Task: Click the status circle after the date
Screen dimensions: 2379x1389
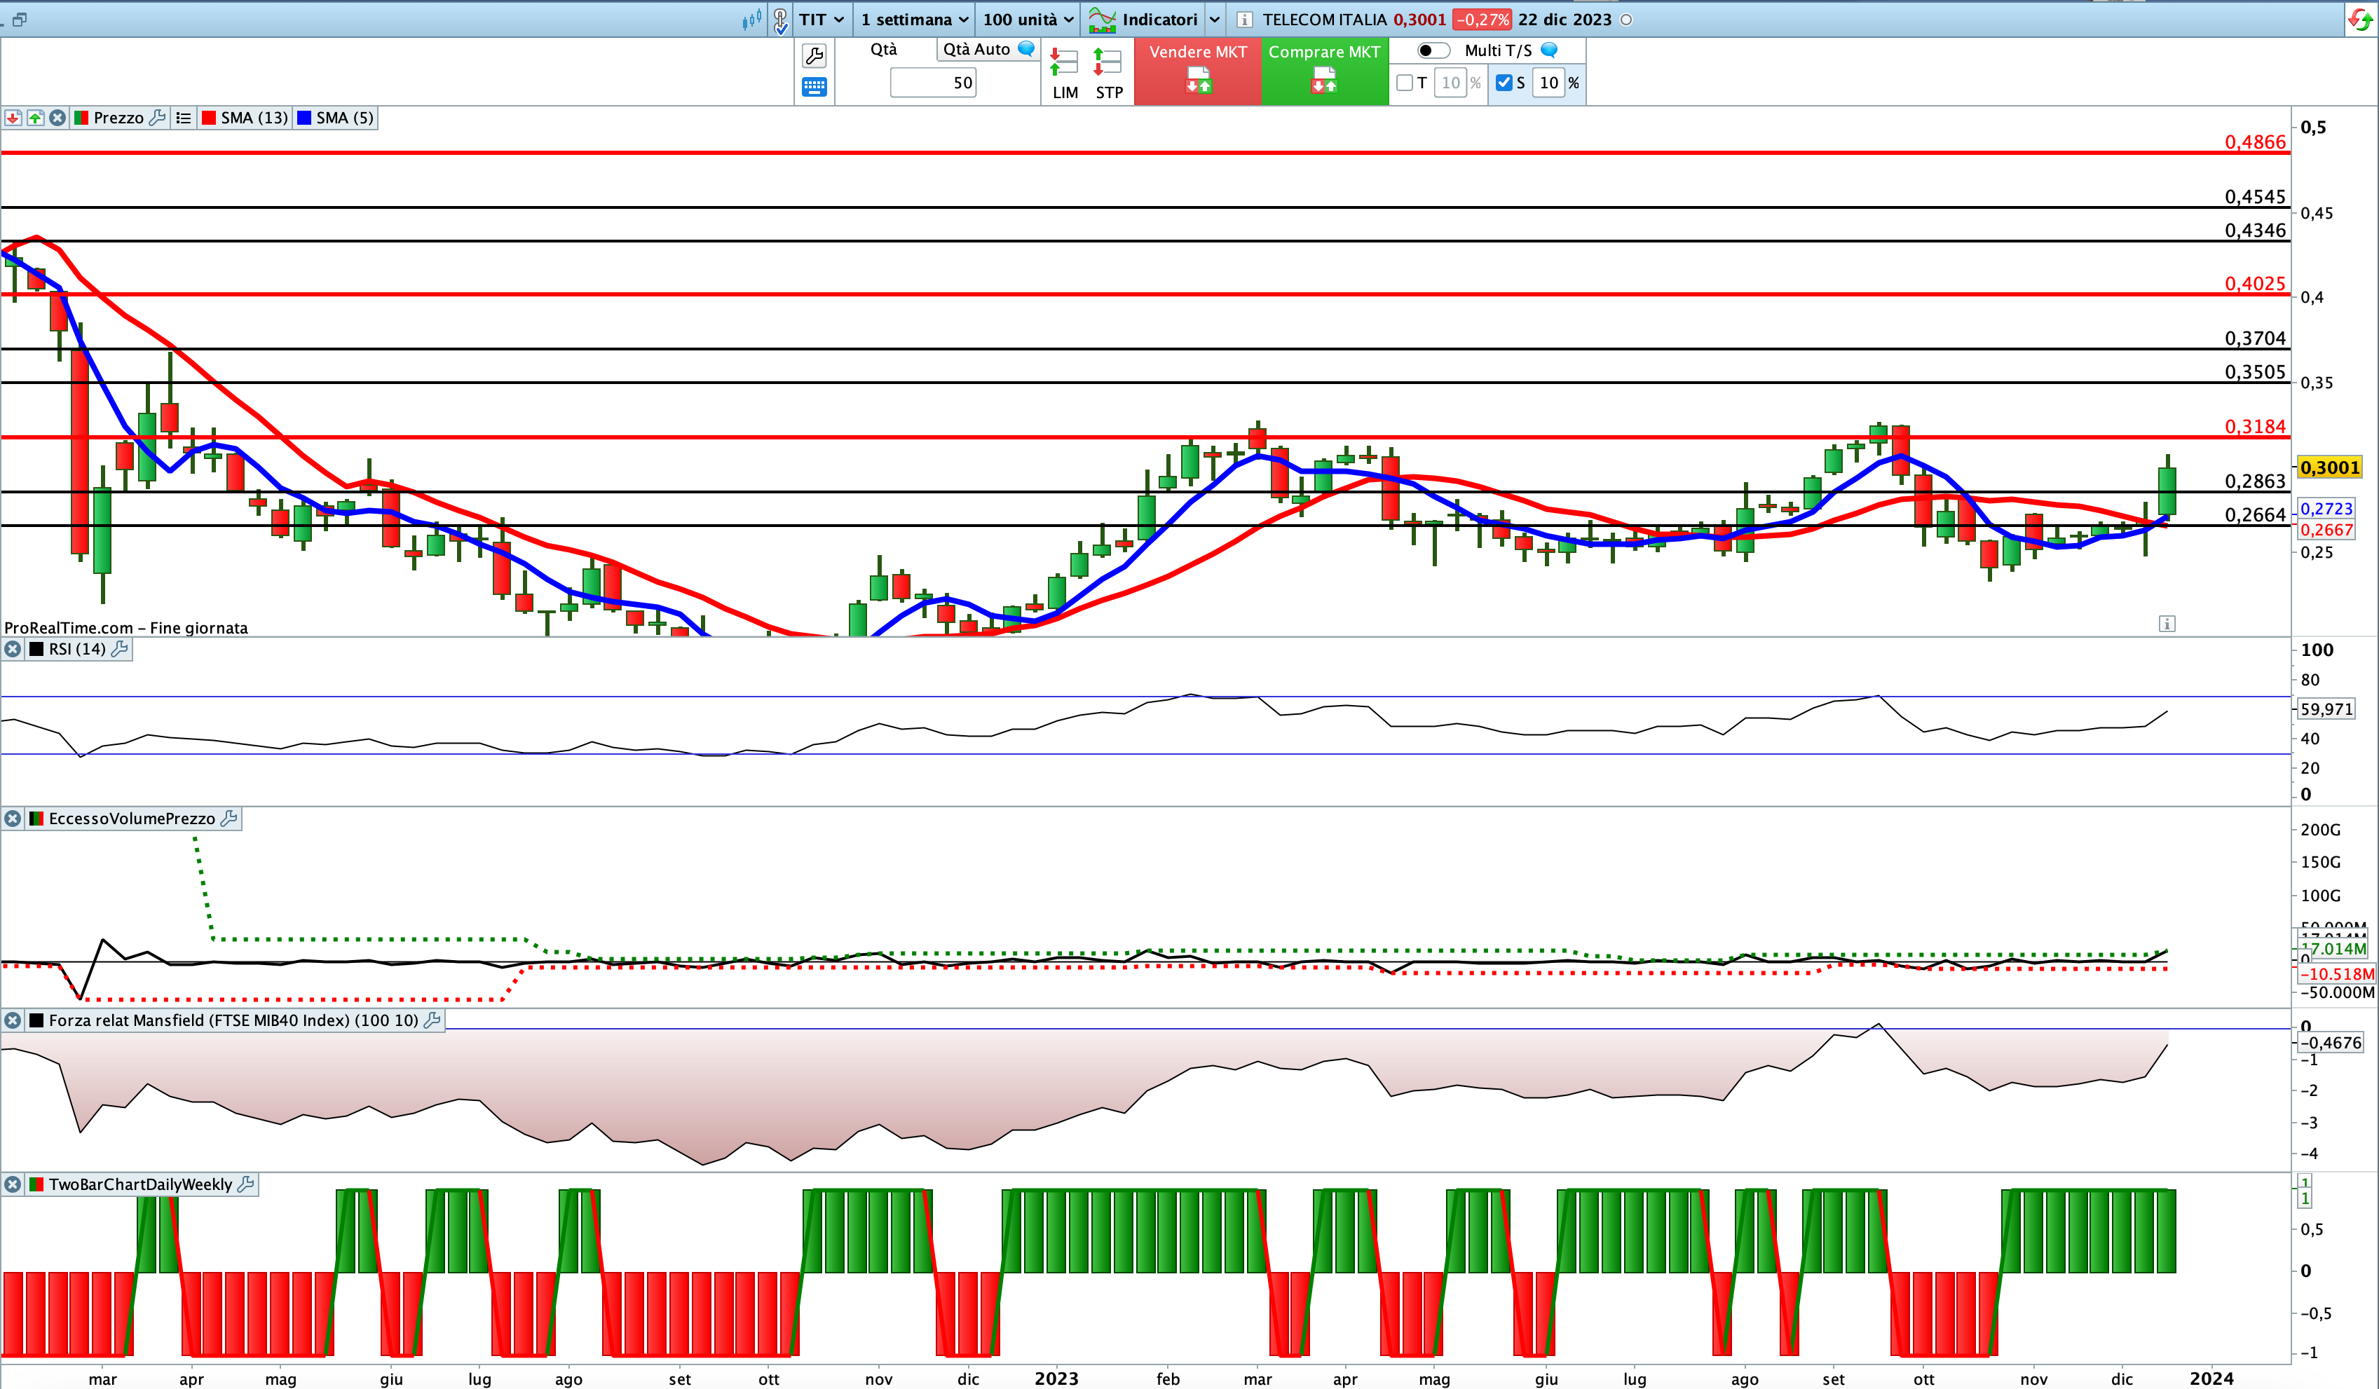Action: 1625,20
